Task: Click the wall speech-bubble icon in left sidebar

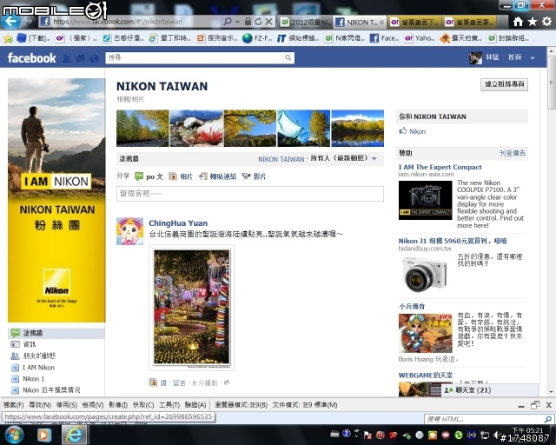Action: coord(16,333)
